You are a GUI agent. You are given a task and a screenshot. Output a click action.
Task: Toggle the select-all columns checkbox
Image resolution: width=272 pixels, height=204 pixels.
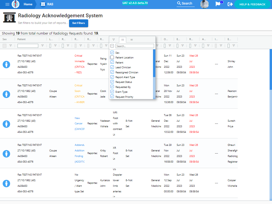112,46
